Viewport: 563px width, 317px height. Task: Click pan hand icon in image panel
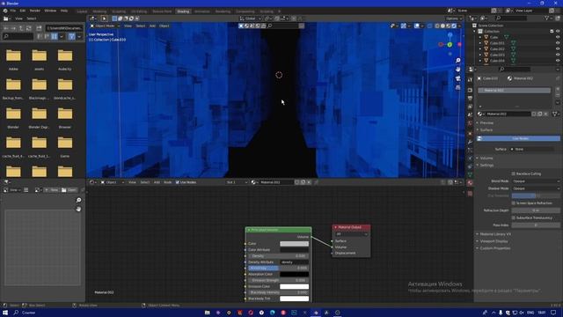coord(78,209)
